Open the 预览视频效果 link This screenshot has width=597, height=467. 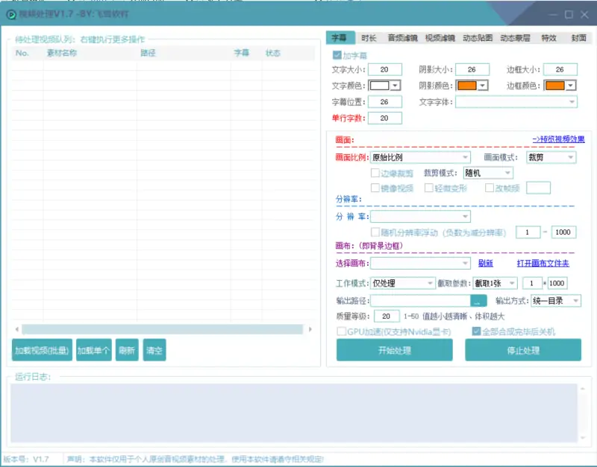[x=558, y=139]
